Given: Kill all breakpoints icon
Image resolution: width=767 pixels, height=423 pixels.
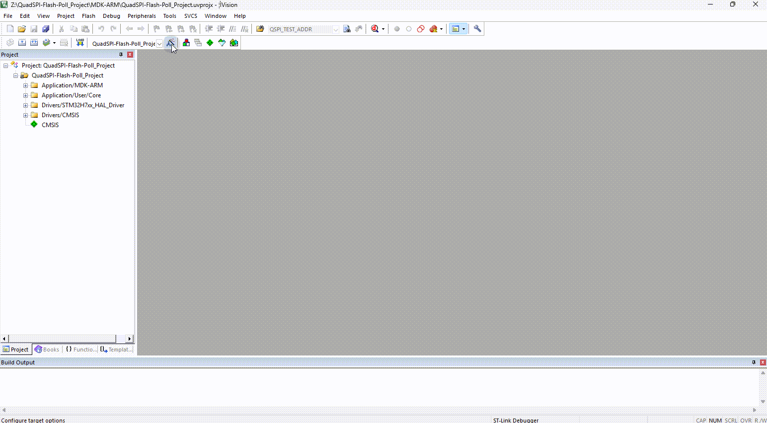Looking at the screenshot, I should click(x=433, y=29).
